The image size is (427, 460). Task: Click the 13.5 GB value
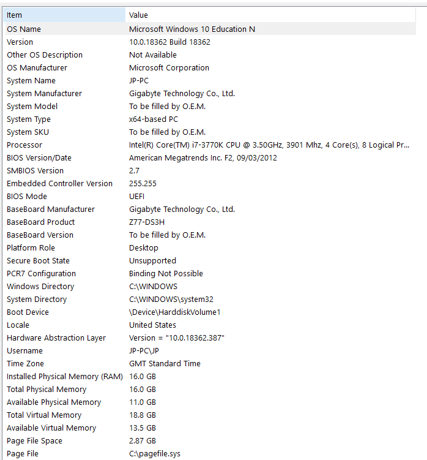tap(143, 428)
